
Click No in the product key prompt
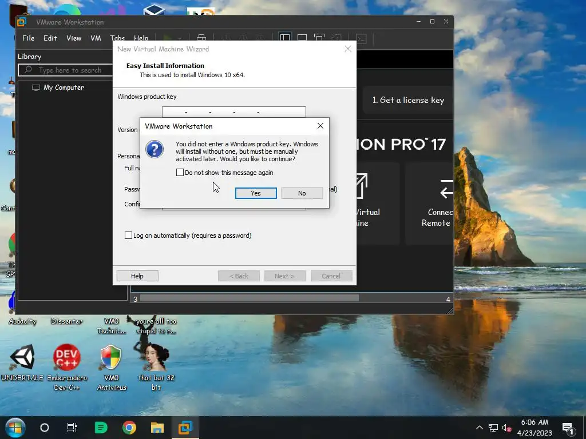[302, 193]
